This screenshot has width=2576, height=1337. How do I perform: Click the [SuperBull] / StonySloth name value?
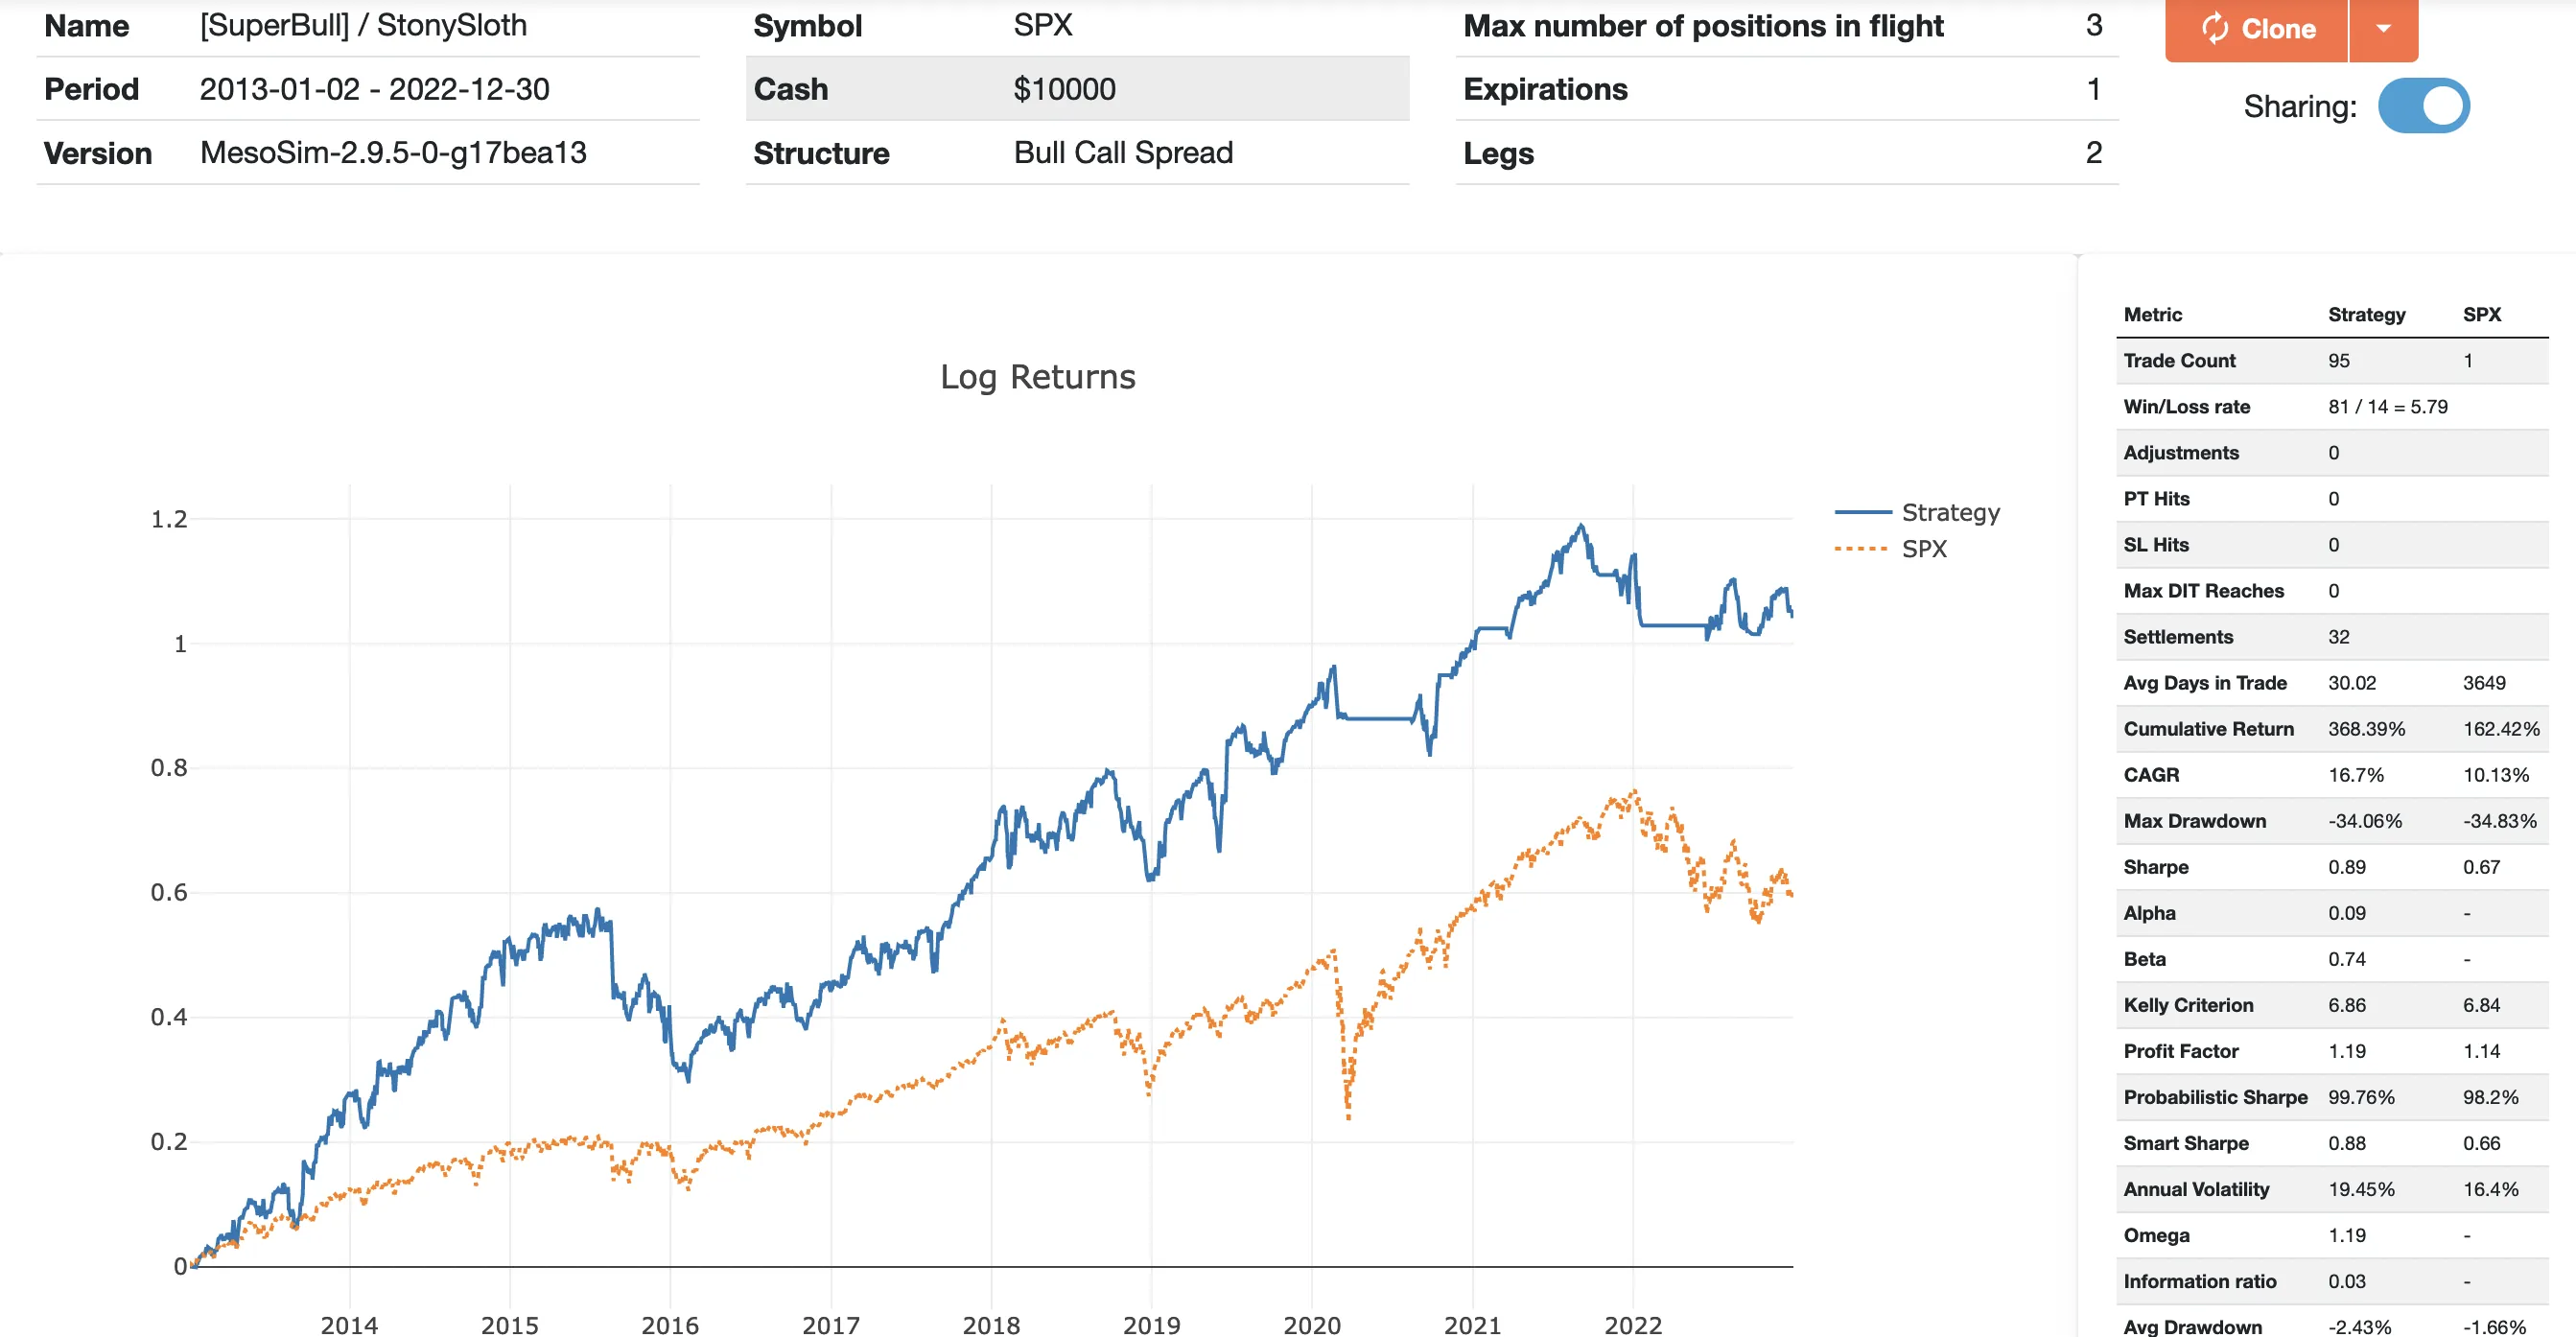click(x=363, y=25)
